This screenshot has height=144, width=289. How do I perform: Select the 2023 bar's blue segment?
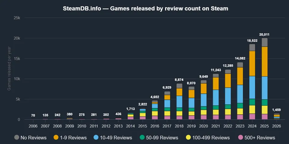click(240, 94)
